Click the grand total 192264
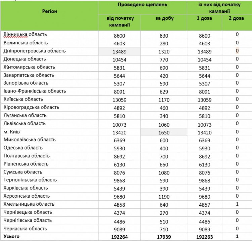Viewport: 252px width, 241px height. pyautogui.click(x=119, y=237)
